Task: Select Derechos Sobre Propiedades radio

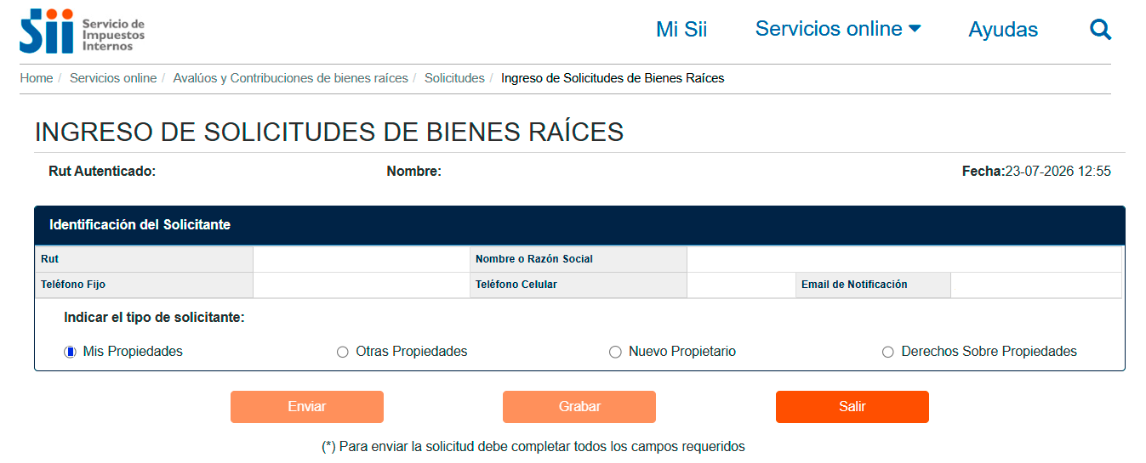Action: click(x=888, y=352)
